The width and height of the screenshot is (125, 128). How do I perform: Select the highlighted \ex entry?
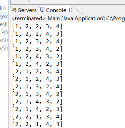click(x=4, y=16)
